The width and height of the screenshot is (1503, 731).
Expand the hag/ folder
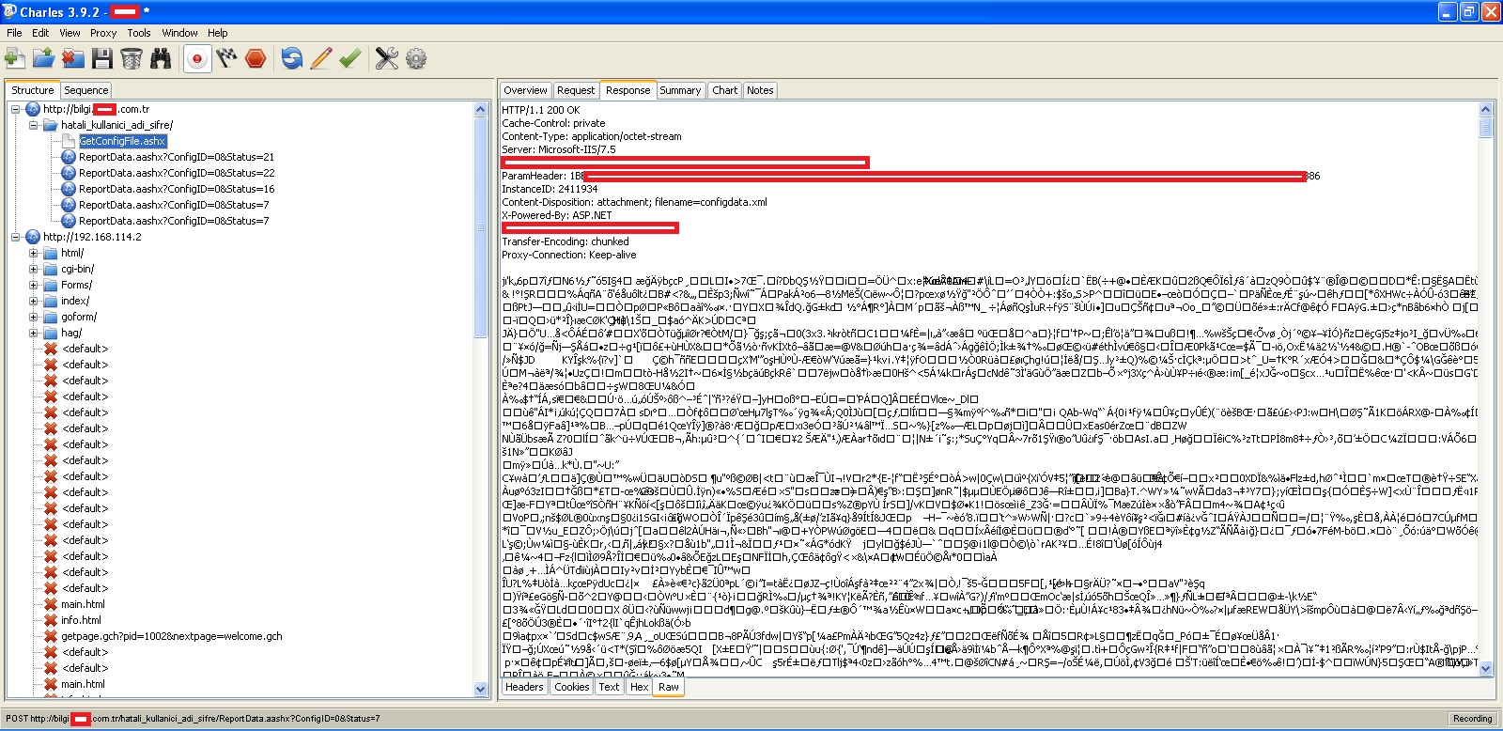33,333
